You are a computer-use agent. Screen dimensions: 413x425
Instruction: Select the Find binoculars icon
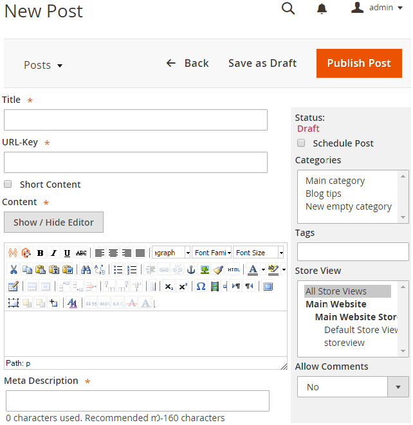click(86, 269)
